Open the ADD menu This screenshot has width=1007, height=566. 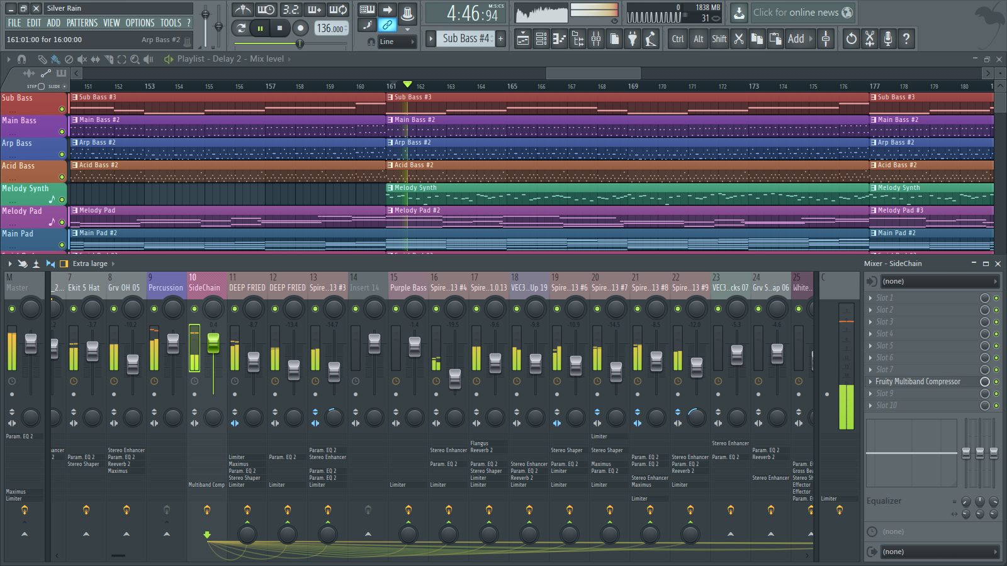pyautogui.click(x=53, y=23)
